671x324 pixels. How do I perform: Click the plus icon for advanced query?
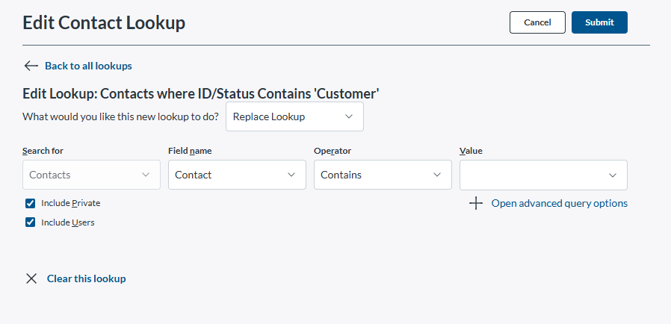tap(476, 204)
